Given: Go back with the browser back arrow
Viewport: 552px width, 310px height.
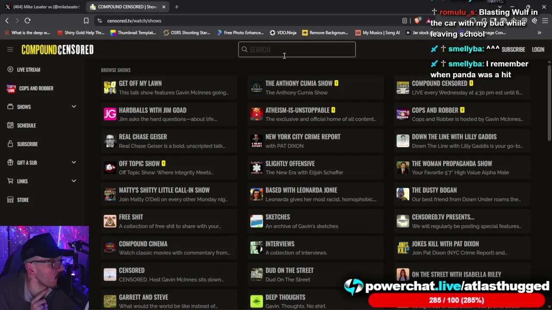Looking at the screenshot, I should tap(7, 21).
